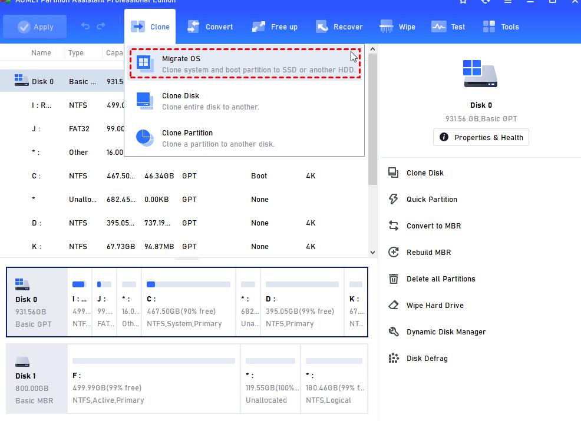Select J: partition block in Disk 0 map
This screenshot has width=581, height=421.
pyautogui.click(x=104, y=302)
